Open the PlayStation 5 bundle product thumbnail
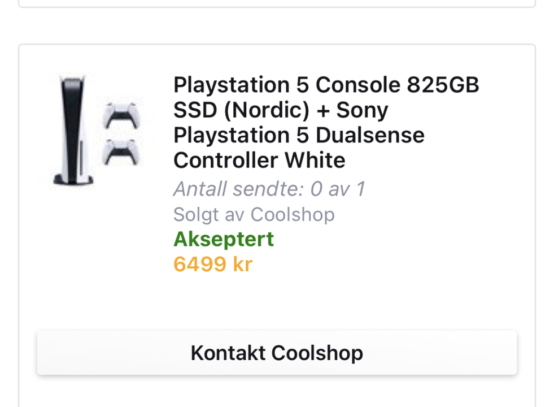554x407 pixels. click(x=96, y=130)
